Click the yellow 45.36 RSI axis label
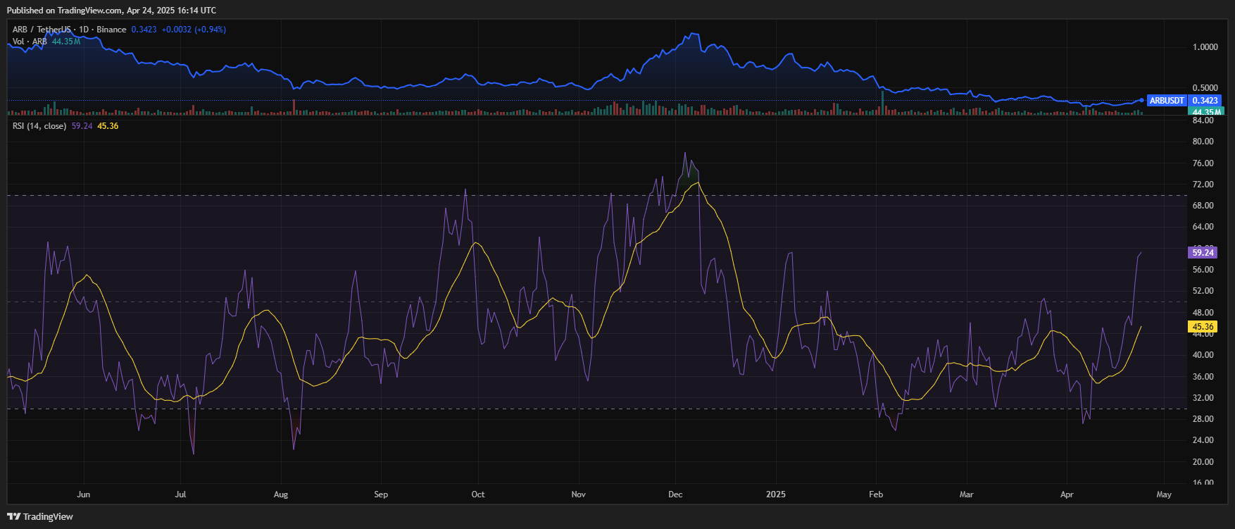This screenshot has width=1235, height=529. click(x=1203, y=327)
